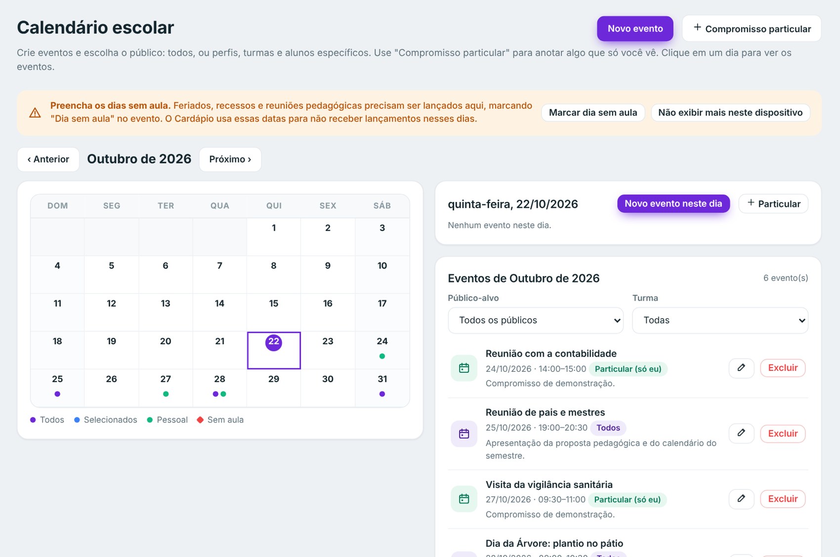
Task: Edit the Reunião de pais e mestres event
Action: coord(741,433)
